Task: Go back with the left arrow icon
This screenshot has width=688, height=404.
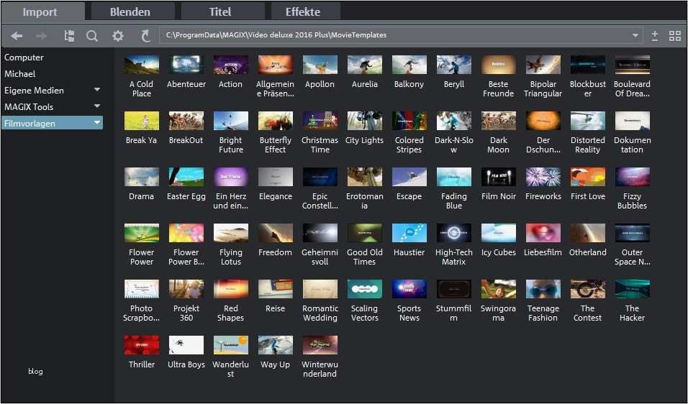Action: (x=17, y=36)
